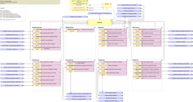
Task: Select the Banskobystrický kraj group title
Action: [x=37, y=28]
